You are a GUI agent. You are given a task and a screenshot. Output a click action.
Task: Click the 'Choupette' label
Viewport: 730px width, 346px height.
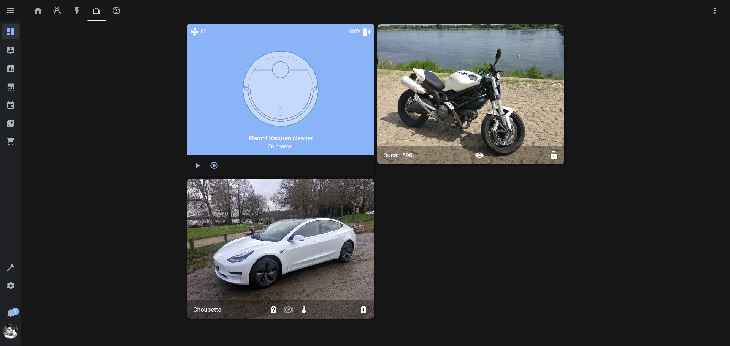click(x=207, y=310)
